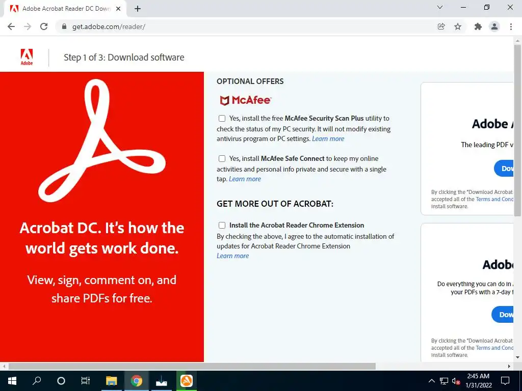This screenshot has height=391, width=522.
Task: Open Windows taskbar search
Action: (37, 381)
